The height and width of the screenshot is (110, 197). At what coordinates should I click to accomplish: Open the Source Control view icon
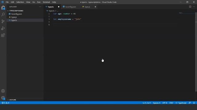click(3, 21)
